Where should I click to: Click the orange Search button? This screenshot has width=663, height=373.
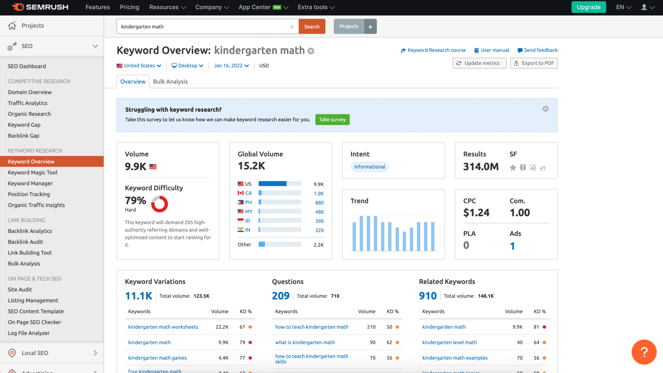click(312, 27)
